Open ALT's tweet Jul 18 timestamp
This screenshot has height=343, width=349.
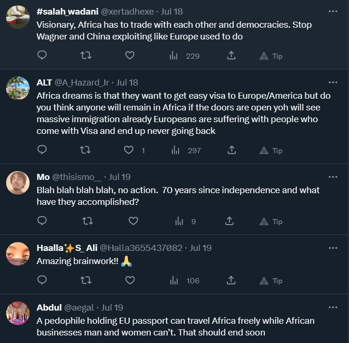[127, 82]
